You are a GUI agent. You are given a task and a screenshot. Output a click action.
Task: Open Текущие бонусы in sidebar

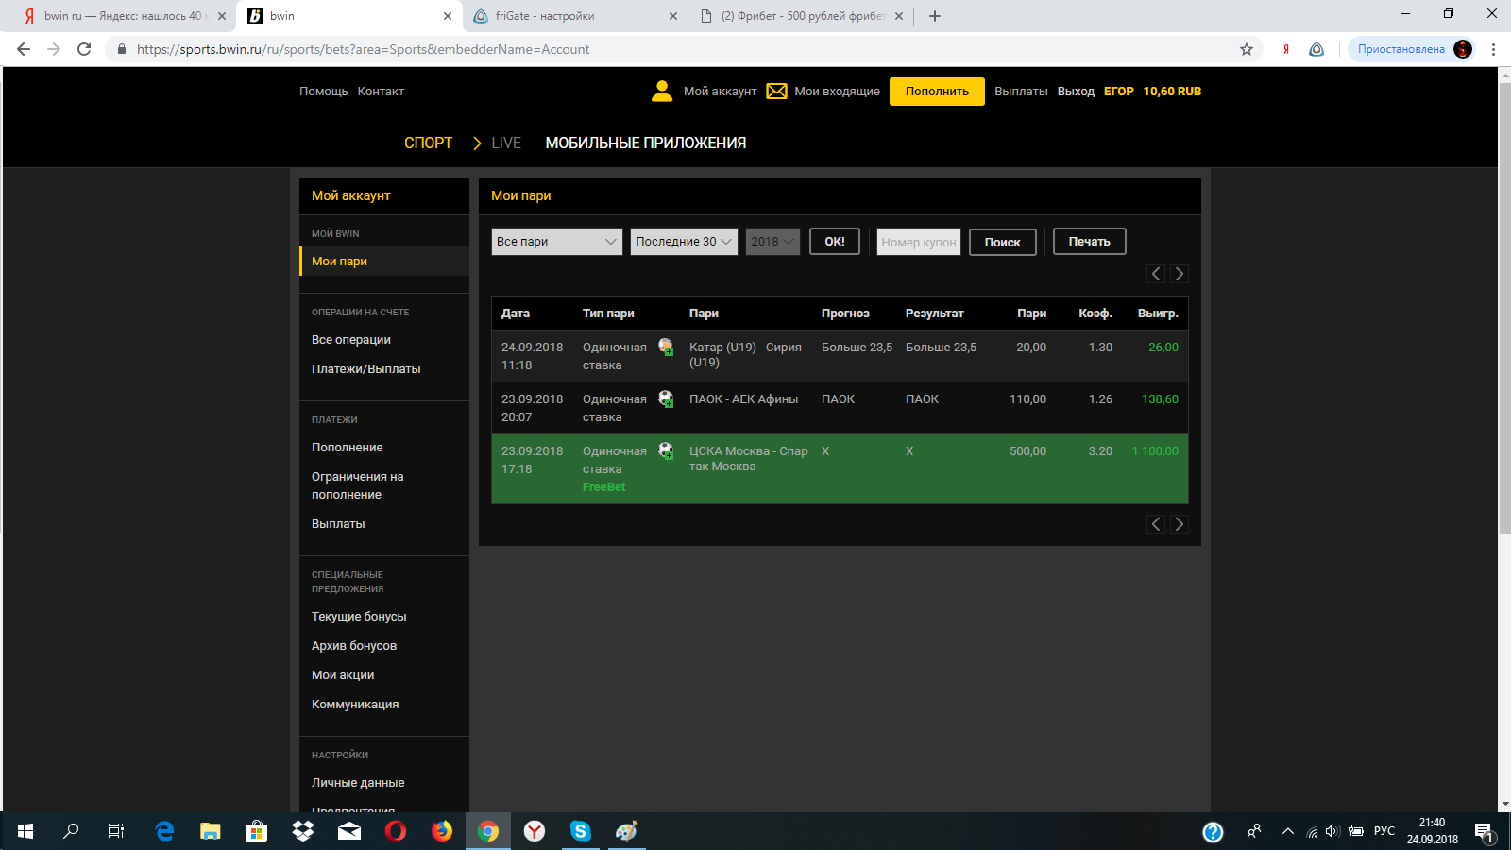[x=359, y=617]
